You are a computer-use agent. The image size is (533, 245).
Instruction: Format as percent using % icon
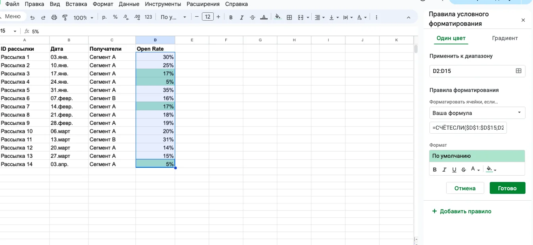115,17
